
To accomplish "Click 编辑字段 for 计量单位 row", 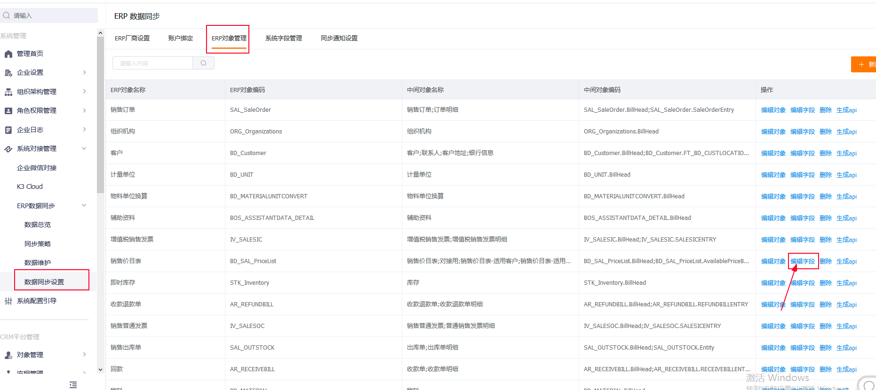I will pyautogui.click(x=803, y=175).
